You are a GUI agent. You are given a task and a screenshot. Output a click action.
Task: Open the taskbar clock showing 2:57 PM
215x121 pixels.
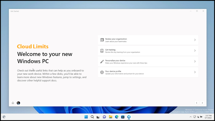[x=208, y=117]
